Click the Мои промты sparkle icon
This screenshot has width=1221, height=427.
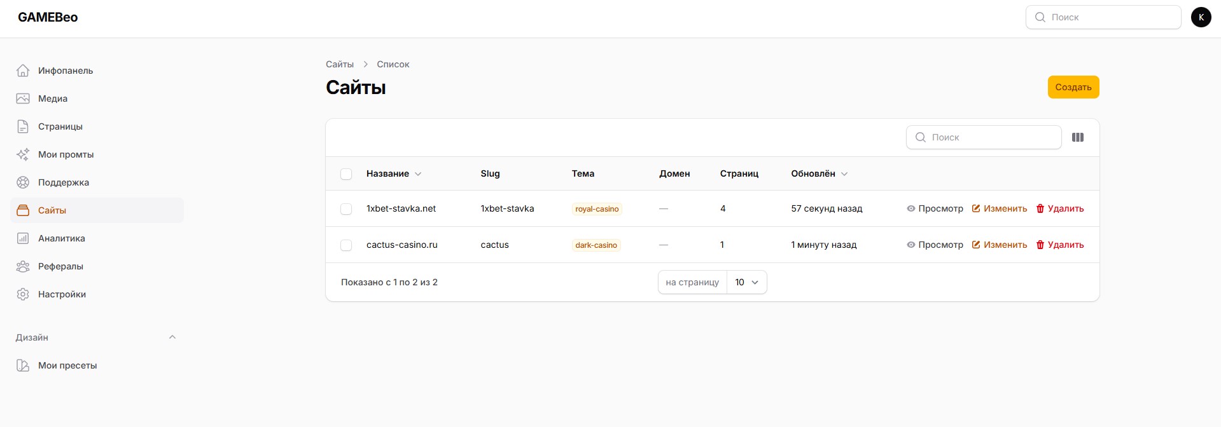coord(23,154)
